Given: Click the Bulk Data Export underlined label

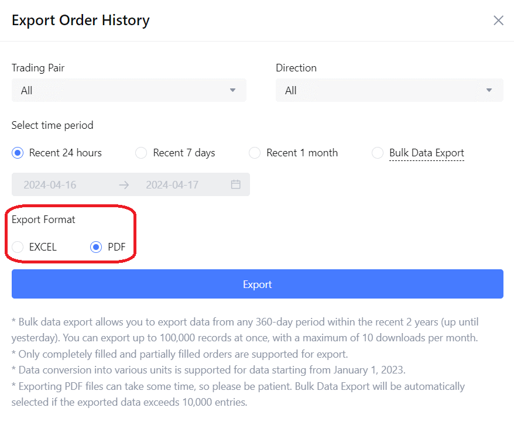Looking at the screenshot, I should [426, 153].
